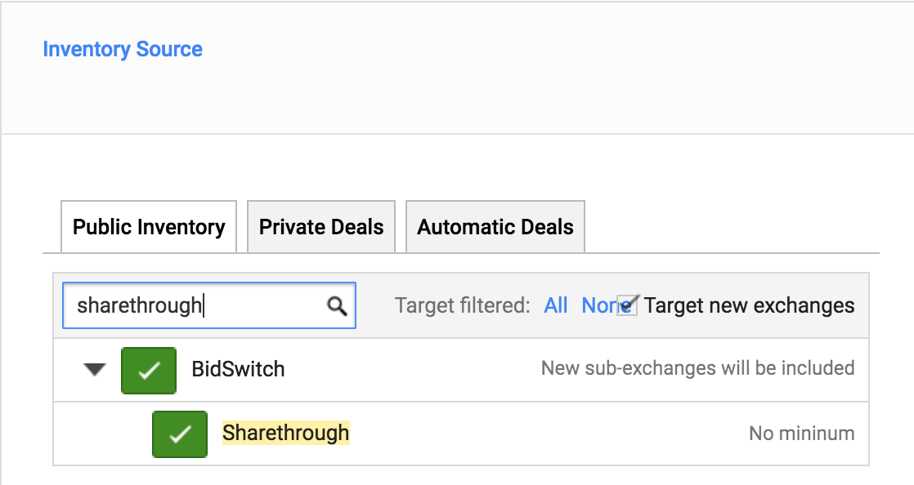The width and height of the screenshot is (914, 485).
Task: Select the highlighted Sharethrough sub-exchange name
Action: (285, 433)
